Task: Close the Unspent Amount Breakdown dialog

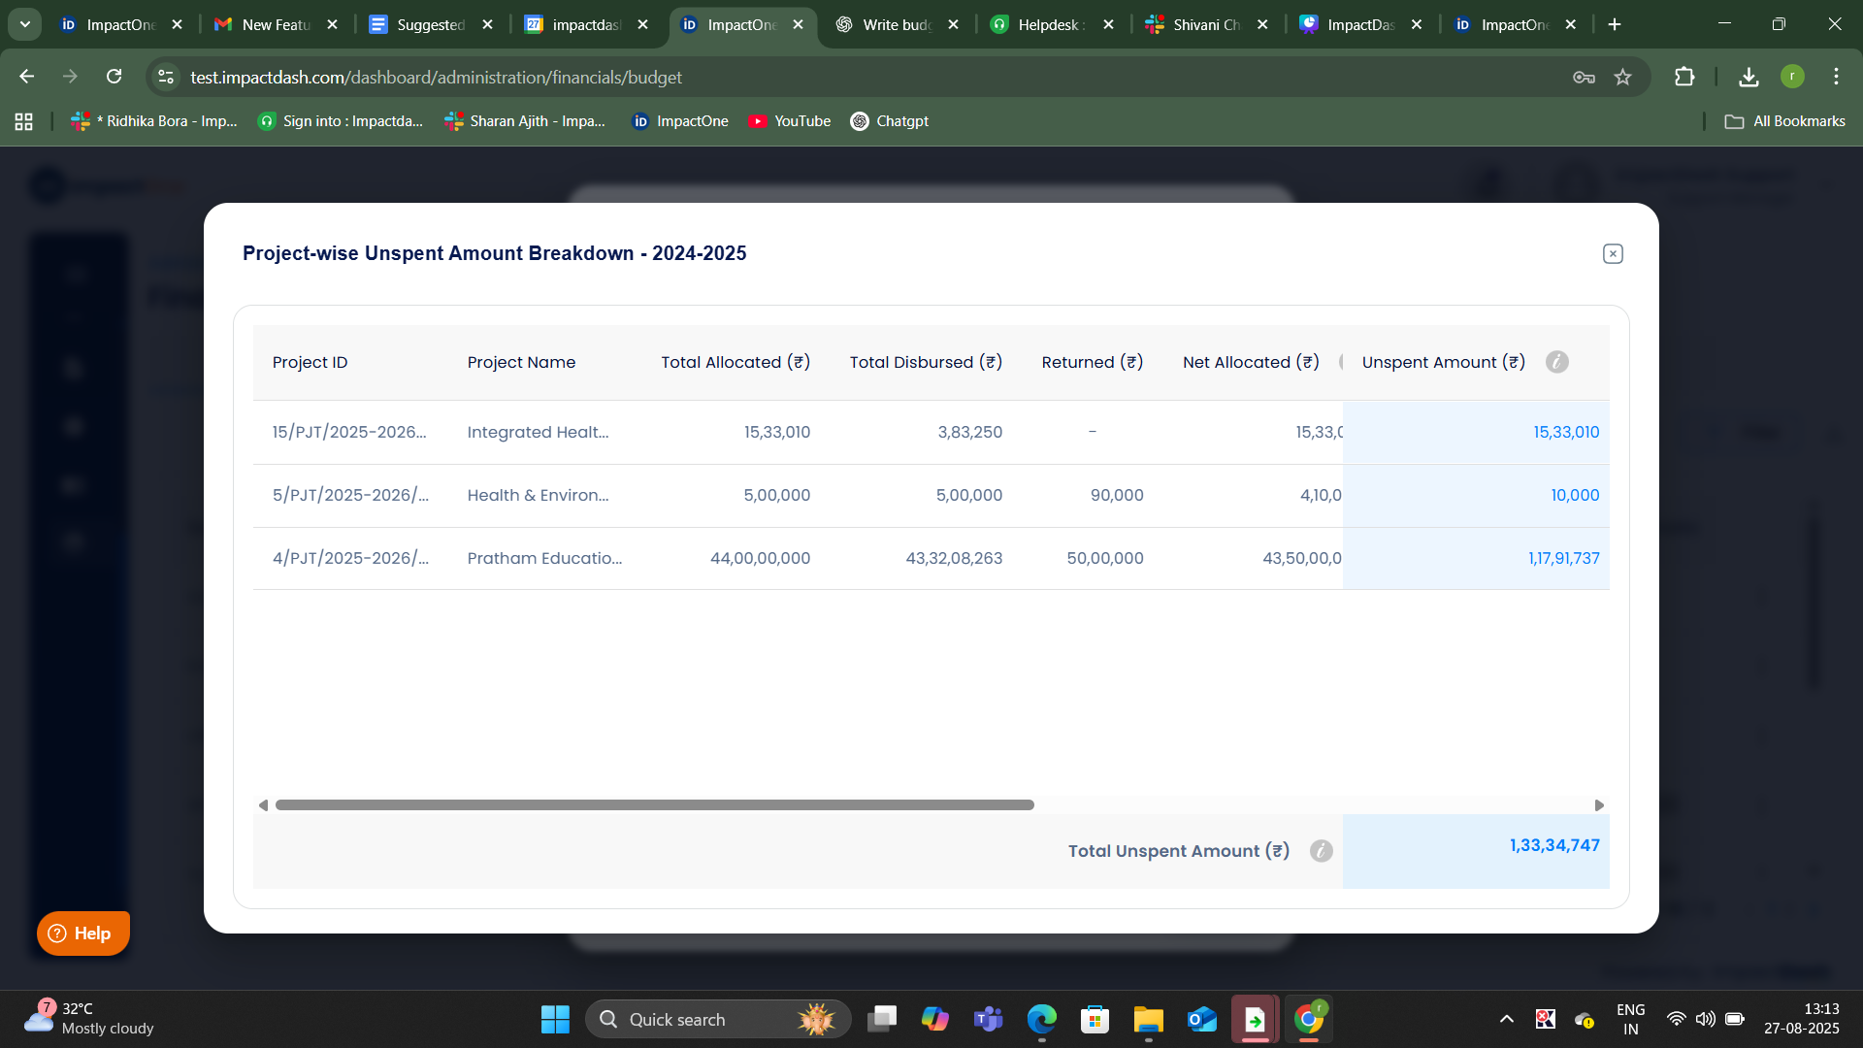Action: coord(1613,253)
